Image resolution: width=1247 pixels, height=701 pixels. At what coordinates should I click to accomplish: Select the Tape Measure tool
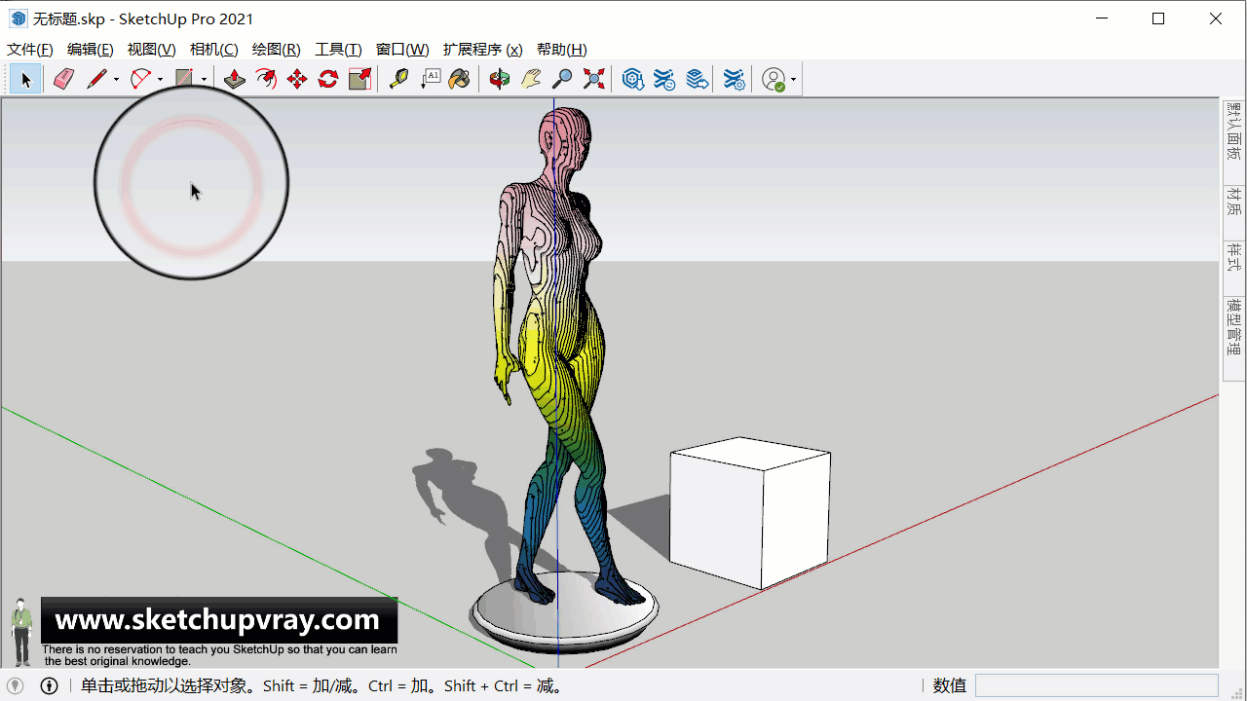click(398, 79)
